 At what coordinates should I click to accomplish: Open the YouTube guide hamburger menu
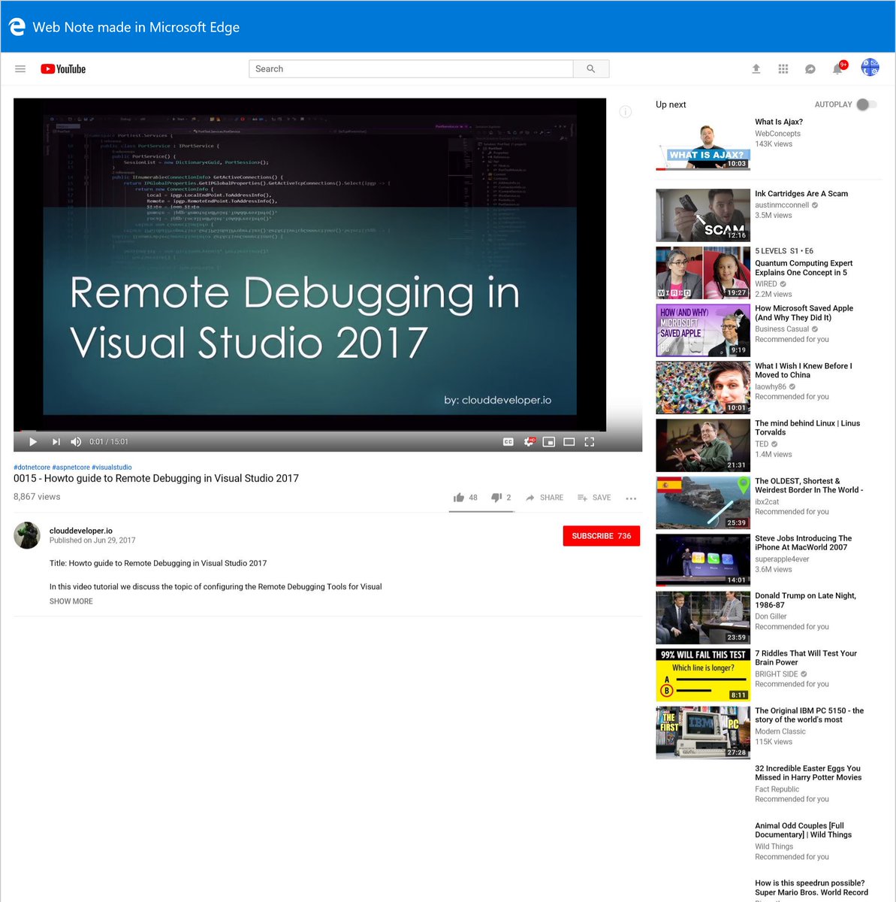20,69
